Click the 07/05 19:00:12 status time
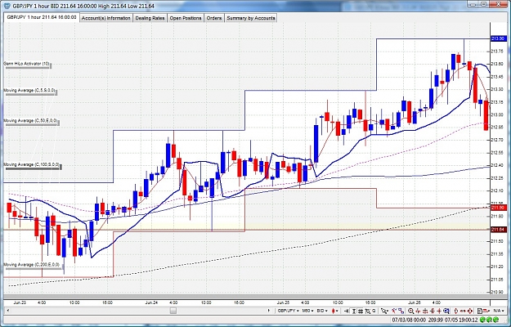511x327 pixels. click(x=461, y=320)
